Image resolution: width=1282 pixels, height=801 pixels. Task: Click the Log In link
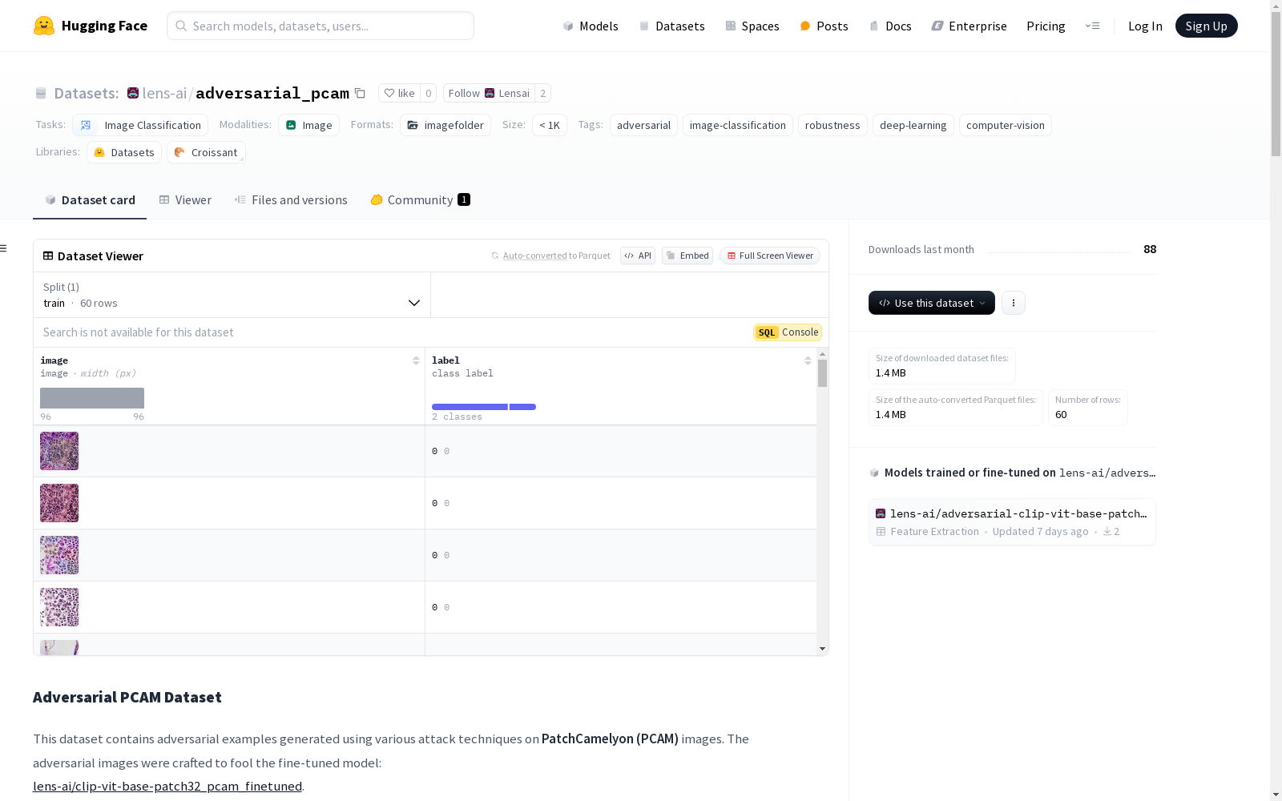tap(1145, 26)
